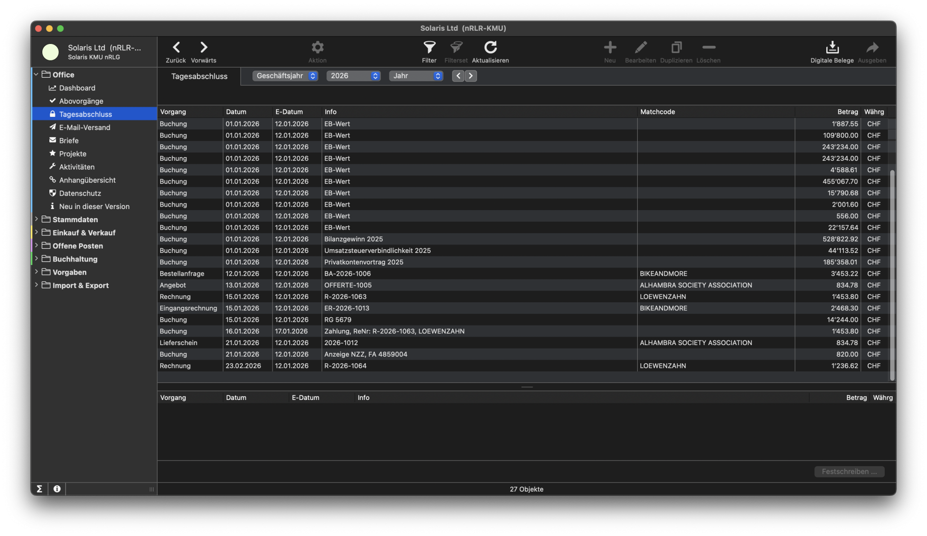Go to next period with the right stepper arrow
The width and height of the screenshot is (927, 536).
(x=471, y=76)
